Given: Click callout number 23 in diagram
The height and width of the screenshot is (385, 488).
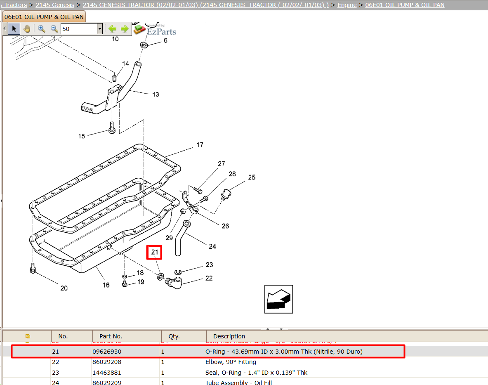Looking at the screenshot, I should [209, 265].
